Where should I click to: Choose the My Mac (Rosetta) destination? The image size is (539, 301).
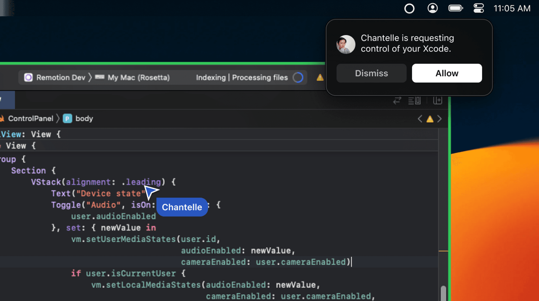click(138, 78)
